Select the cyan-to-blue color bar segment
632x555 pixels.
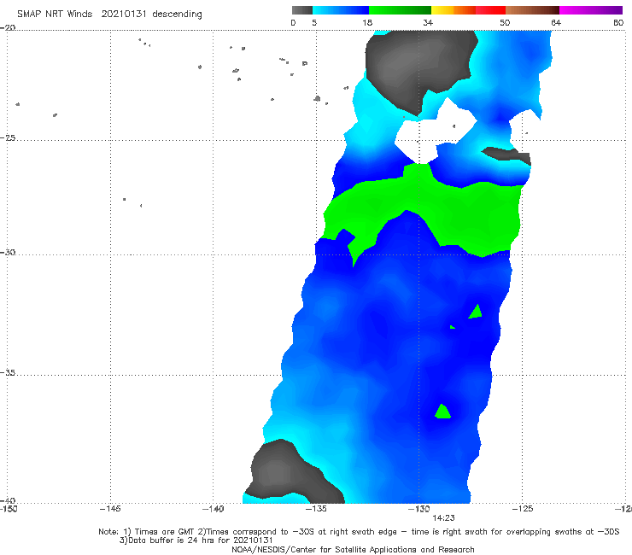[x=341, y=10]
